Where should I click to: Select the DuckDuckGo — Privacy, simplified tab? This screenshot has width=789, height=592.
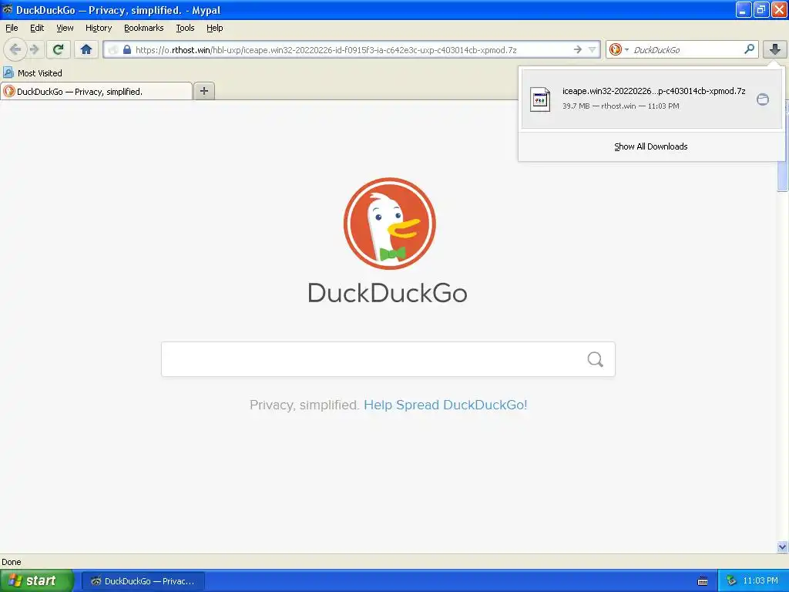click(x=96, y=91)
